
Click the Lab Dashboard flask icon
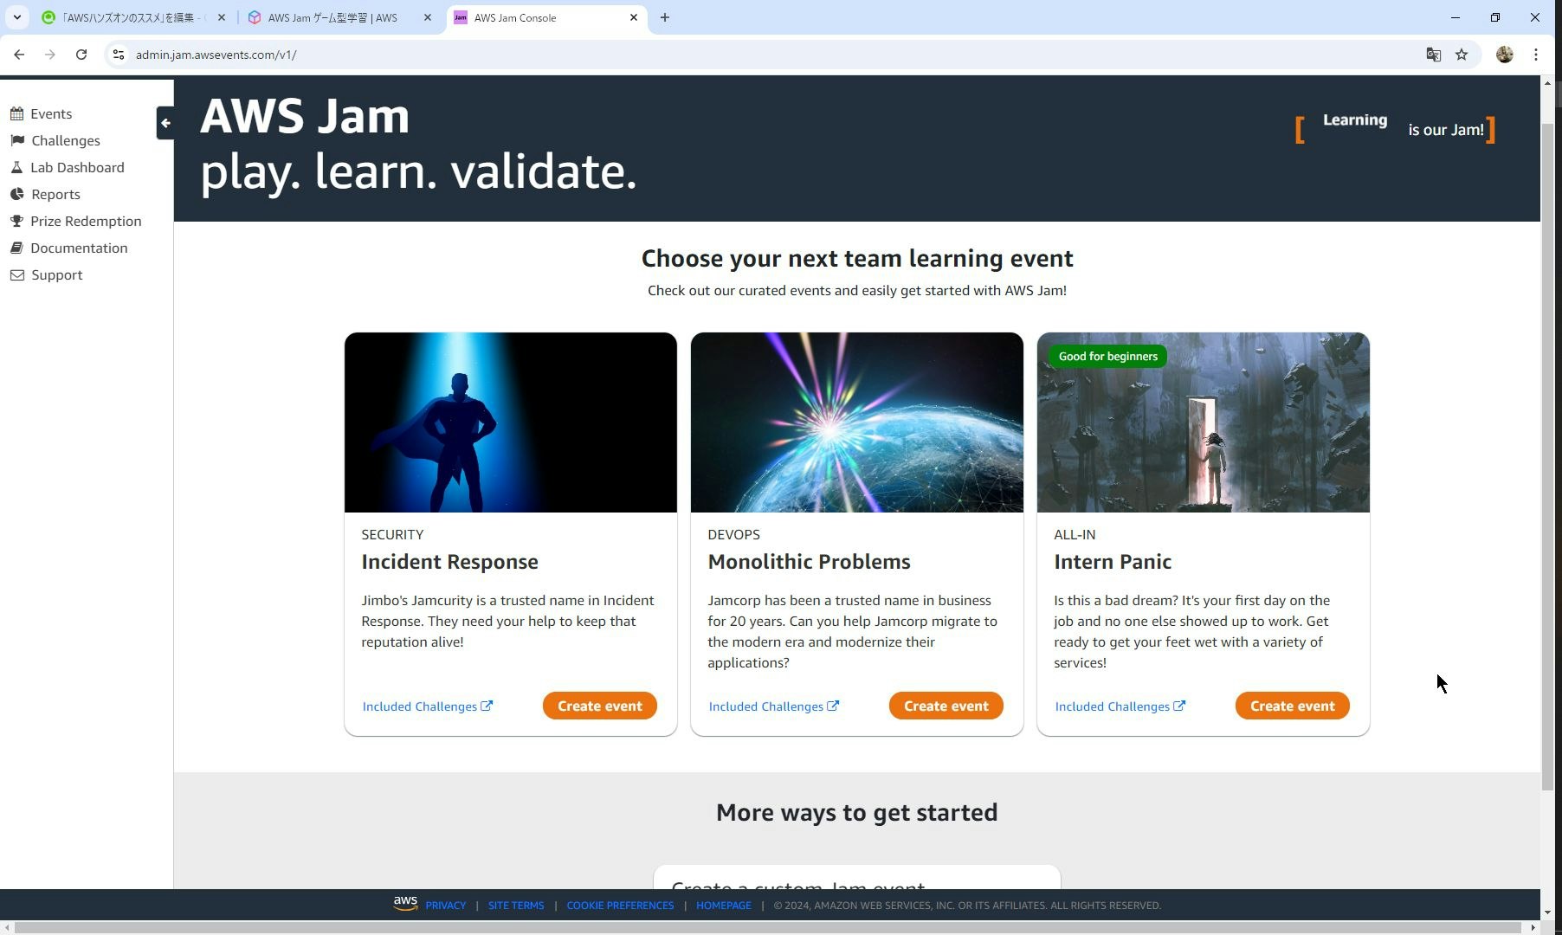coord(16,167)
